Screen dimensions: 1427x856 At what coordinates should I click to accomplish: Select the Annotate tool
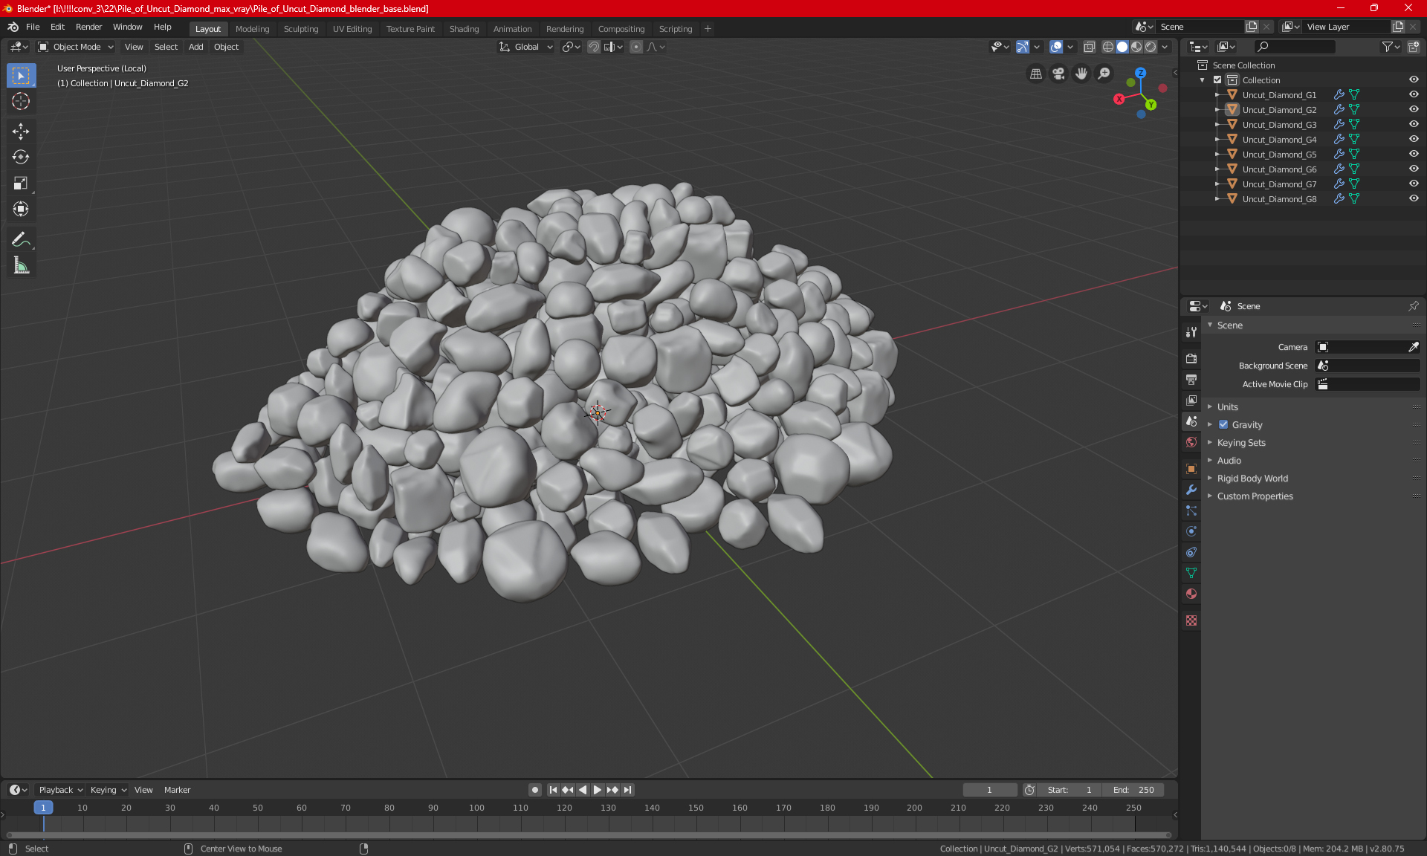click(x=21, y=239)
